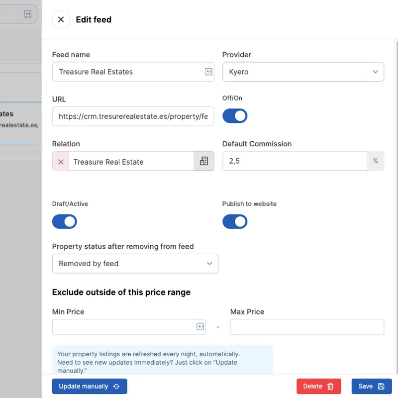The width and height of the screenshot is (398, 398).
Task: Click the URL field containing the feed address
Action: (133, 116)
